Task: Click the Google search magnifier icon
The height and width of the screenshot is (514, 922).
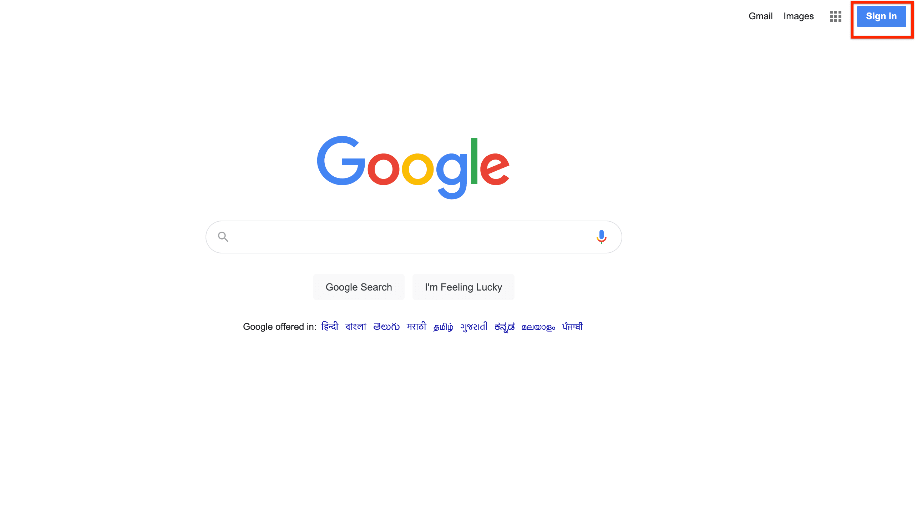Action: [224, 236]
